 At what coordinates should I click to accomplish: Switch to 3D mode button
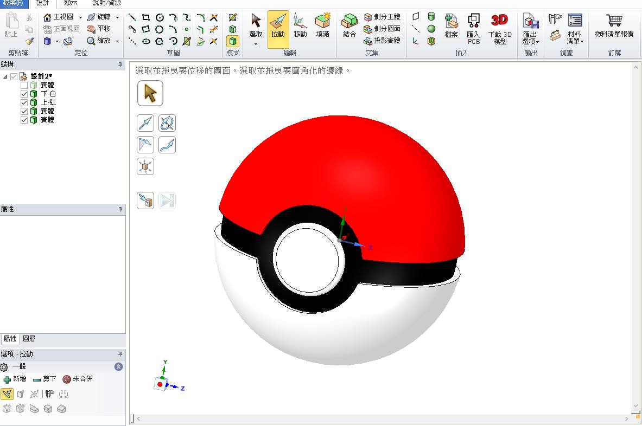[233, 41]
